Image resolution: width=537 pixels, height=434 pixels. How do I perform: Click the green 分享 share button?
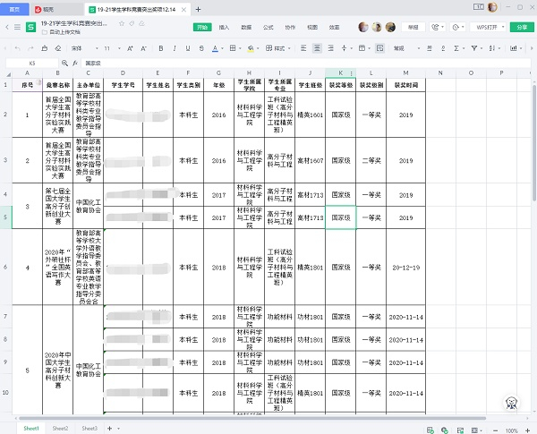pos(522,27)
